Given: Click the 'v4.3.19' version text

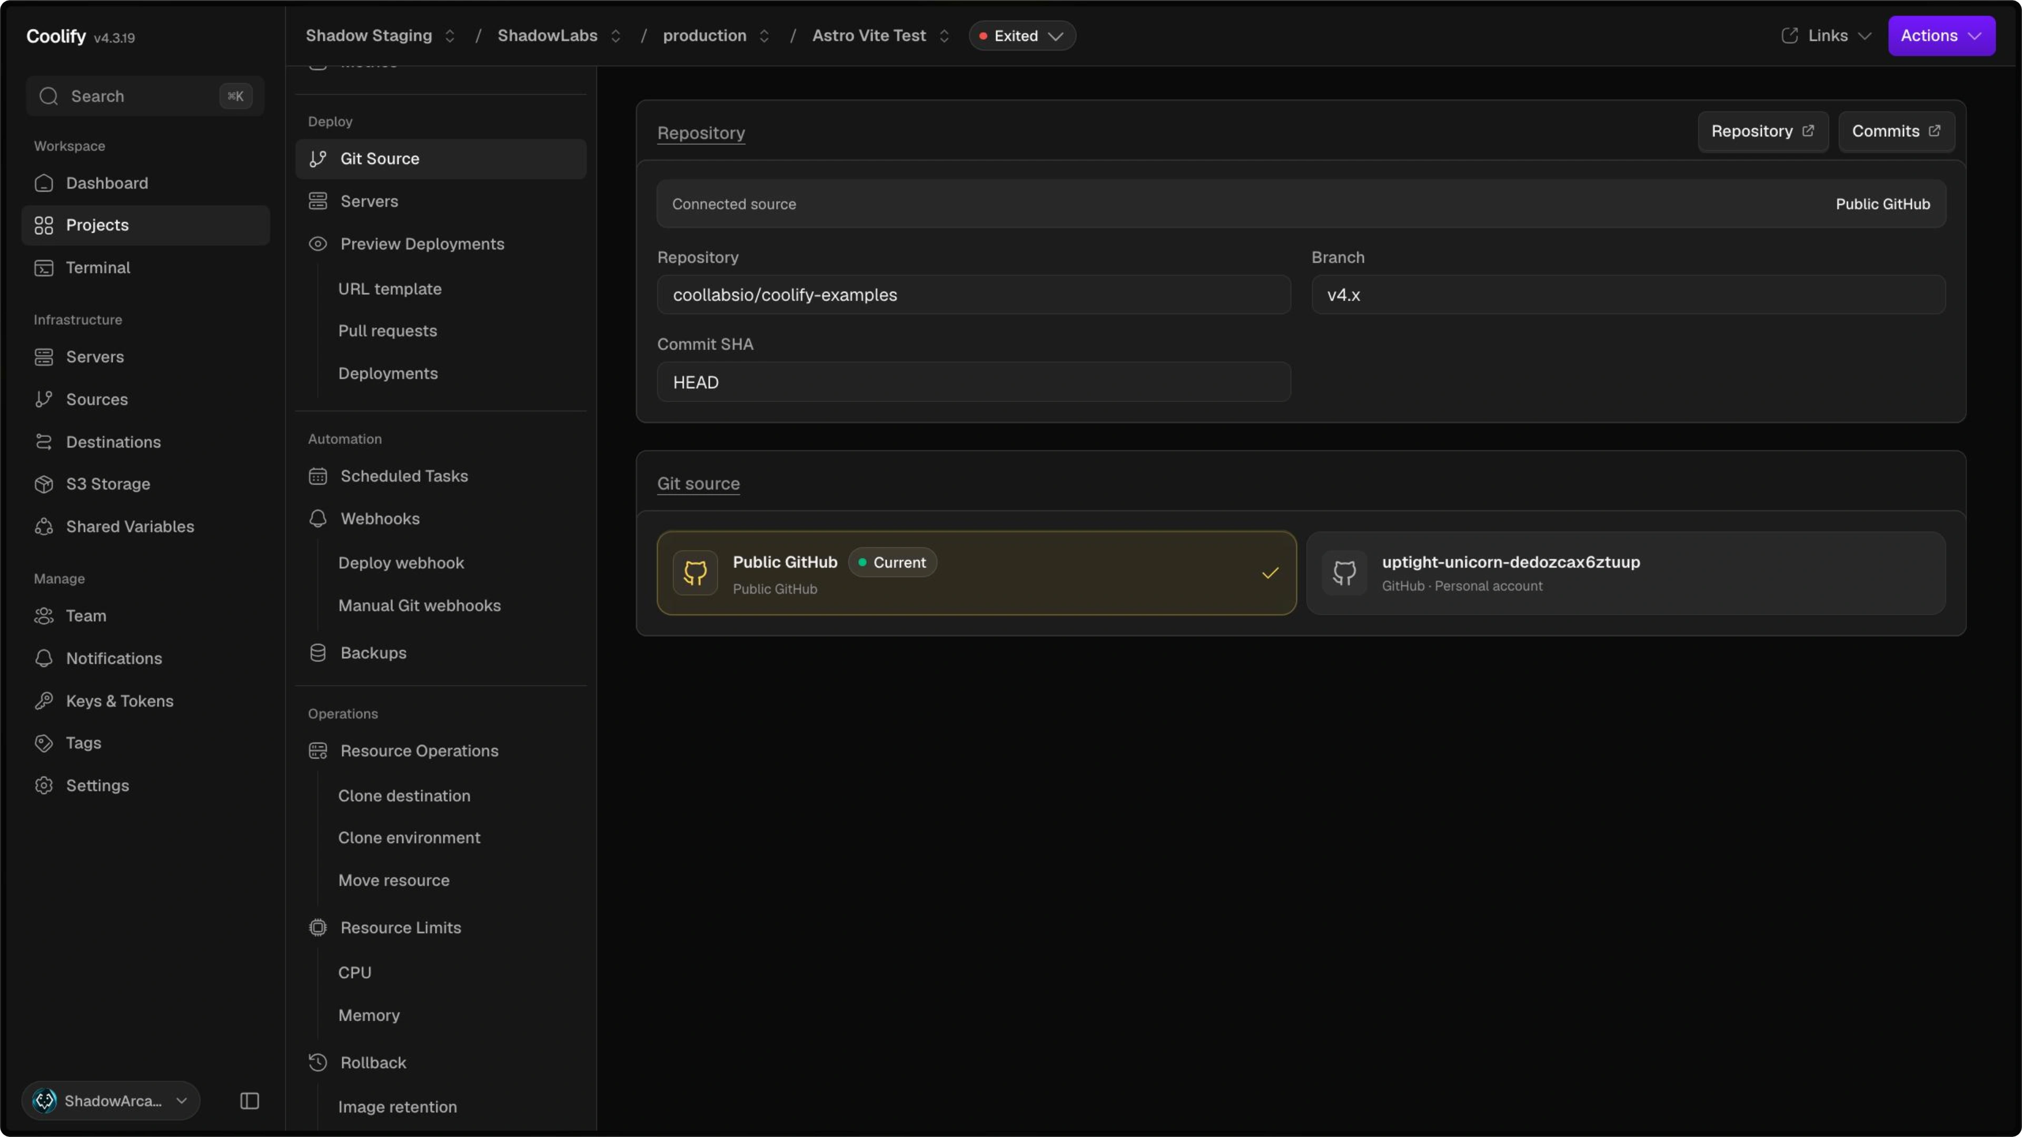Looking at the screenshot, I should coord(114,38).
